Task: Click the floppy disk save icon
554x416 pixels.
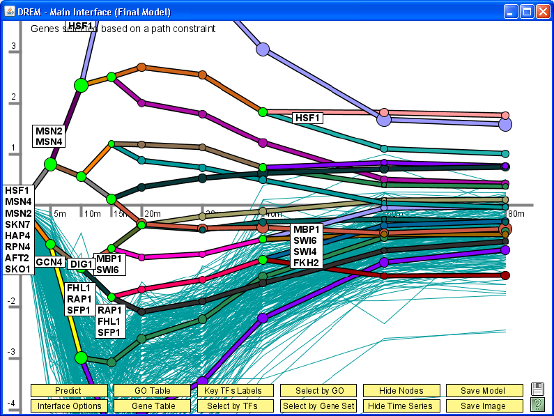Action: pyautogui.click(x=537, y=389)
